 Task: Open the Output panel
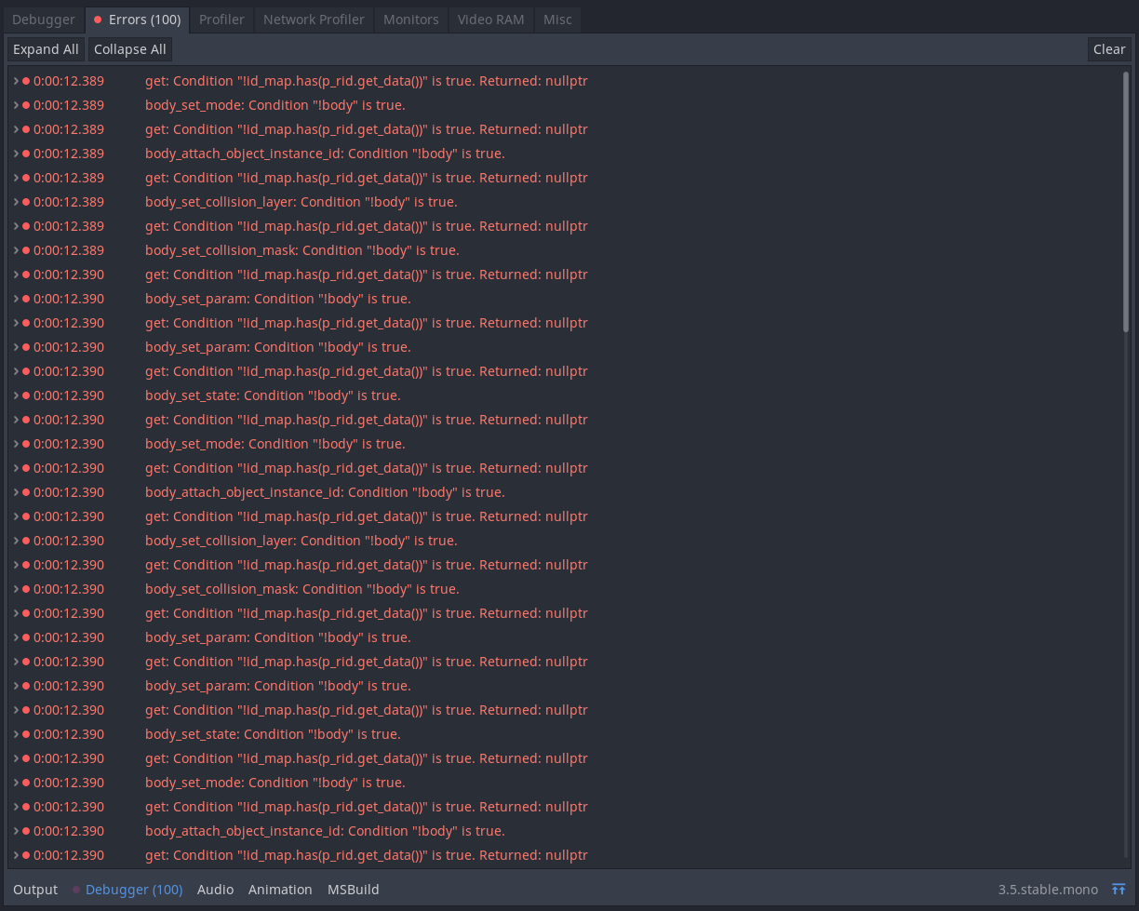34,889
